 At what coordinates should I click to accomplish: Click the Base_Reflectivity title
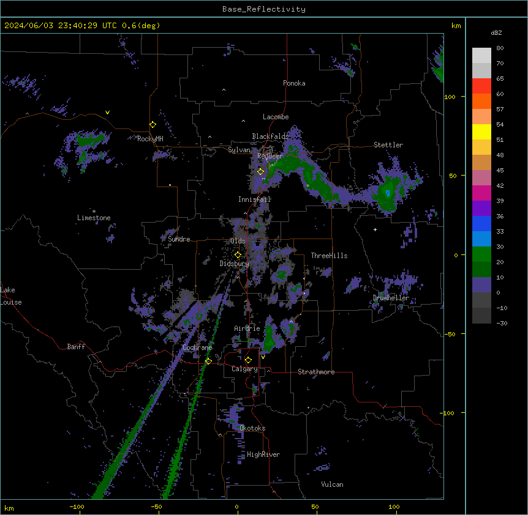point(264,9)
